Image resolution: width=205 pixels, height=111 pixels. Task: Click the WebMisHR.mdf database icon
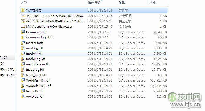pyautogui.click(x=23, y=80)
